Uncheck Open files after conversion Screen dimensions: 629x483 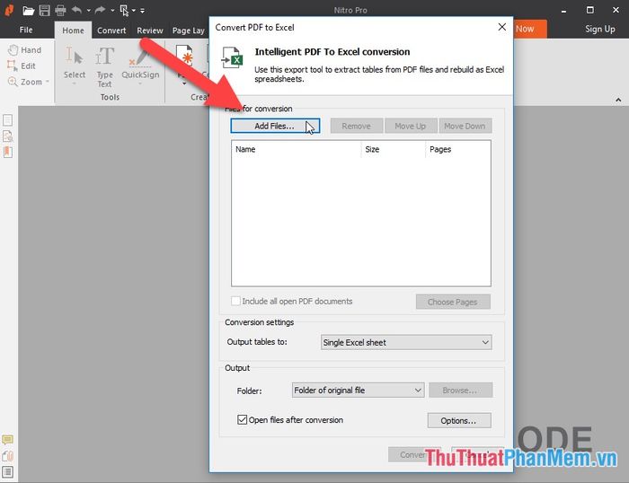tap(242, 419)
